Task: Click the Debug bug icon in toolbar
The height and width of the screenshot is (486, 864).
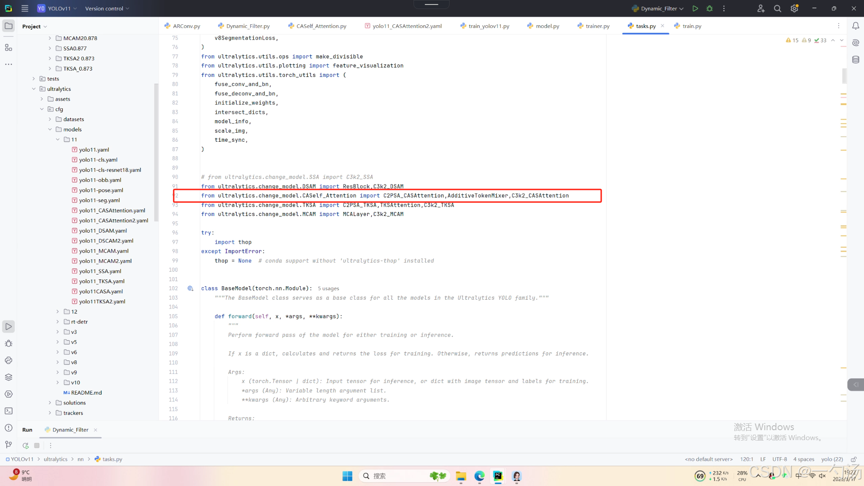Action: point(710,9)
